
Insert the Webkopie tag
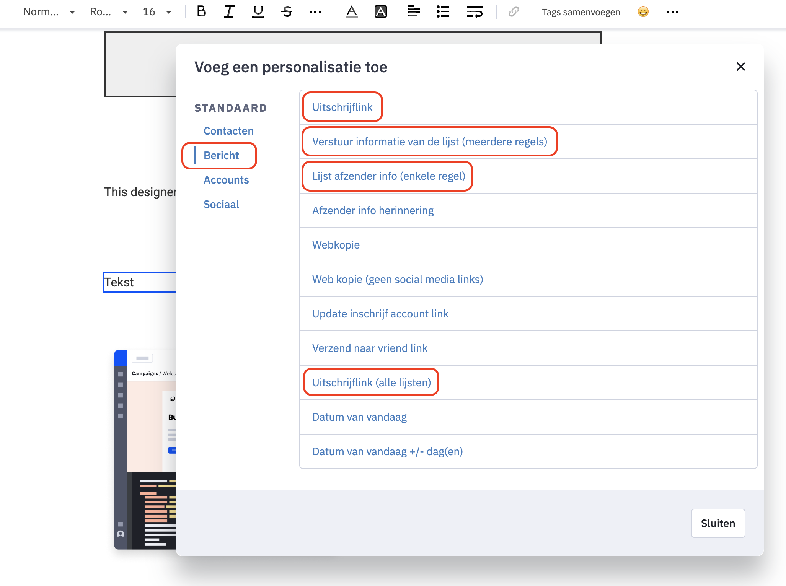click(x=528, y=245)
